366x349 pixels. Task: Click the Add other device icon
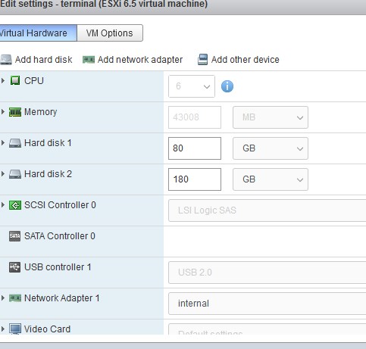coord(202,60)
